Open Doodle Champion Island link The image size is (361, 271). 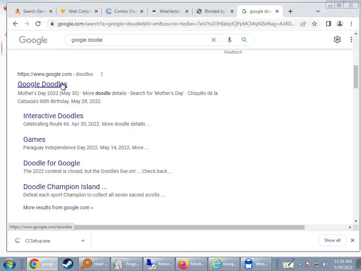[65, 187]
